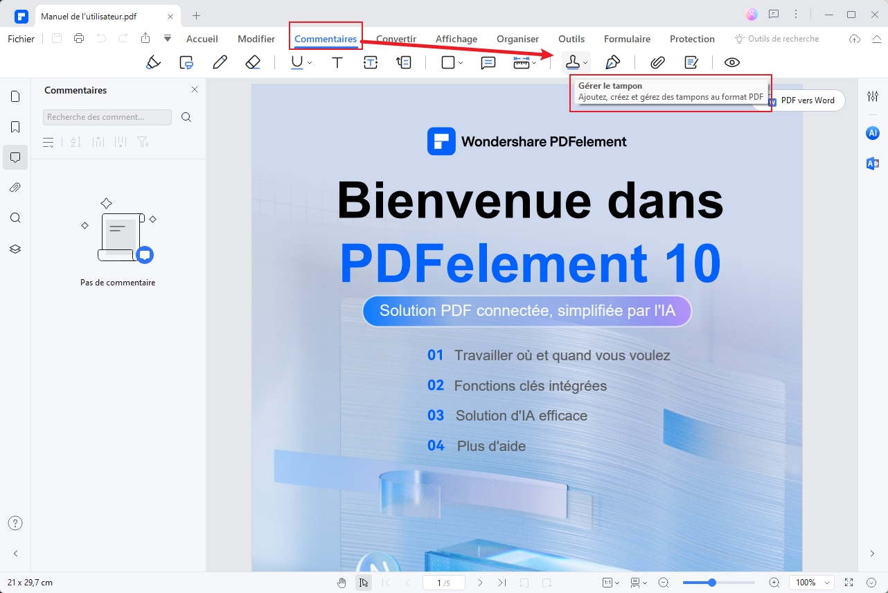Viewport: 888px width, 593px height.
Task: Open the bookmarks panel in left sidebar
Action: pyautogui.click(x=15, y=127)
